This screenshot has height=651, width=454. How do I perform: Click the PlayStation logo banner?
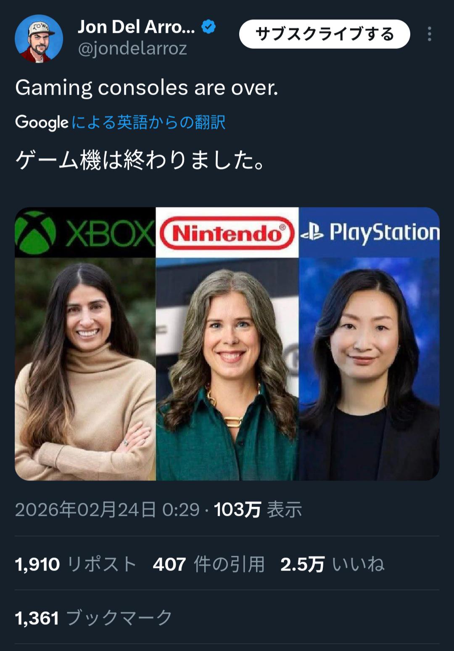click(369, 233)
